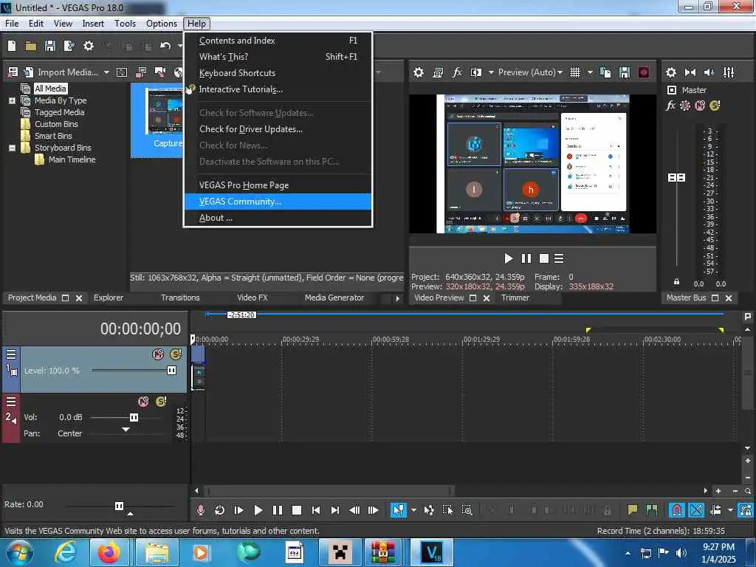Open the overlays grid dropdown arrow

click(x=590, y=72)
